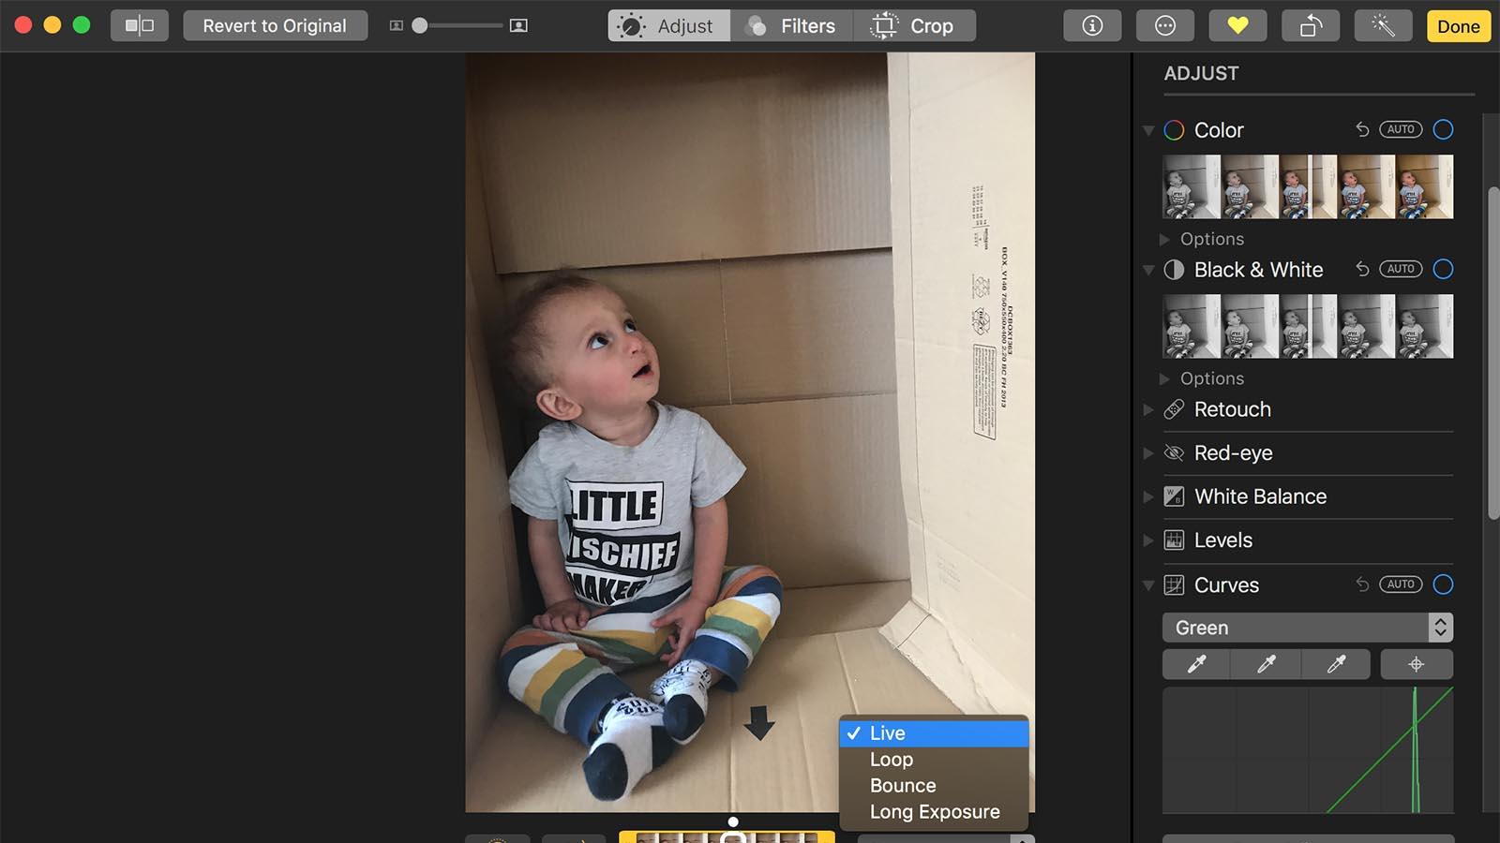1500x843 pixels.
Task: Toggle the before/after comparison view icon
Action: point(140,26)
